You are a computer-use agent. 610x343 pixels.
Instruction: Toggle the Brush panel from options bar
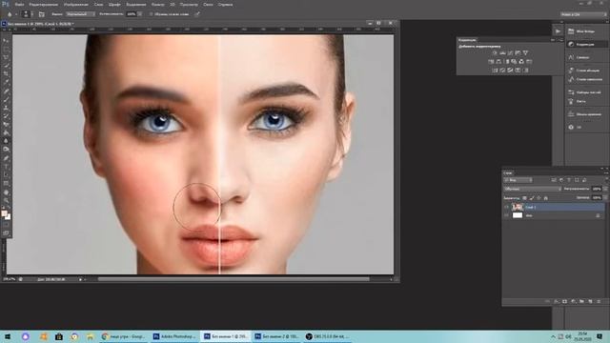(x=42, y=14)
